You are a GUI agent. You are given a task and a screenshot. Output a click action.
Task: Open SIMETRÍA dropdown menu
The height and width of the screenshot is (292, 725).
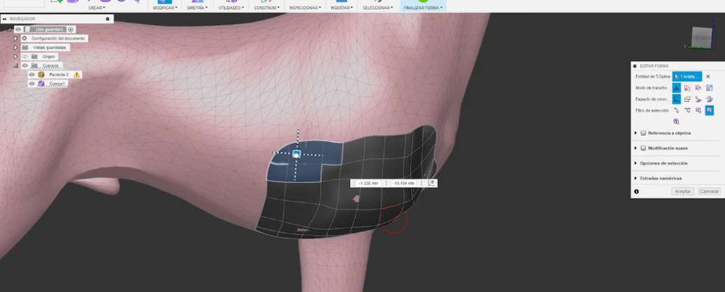197,8
